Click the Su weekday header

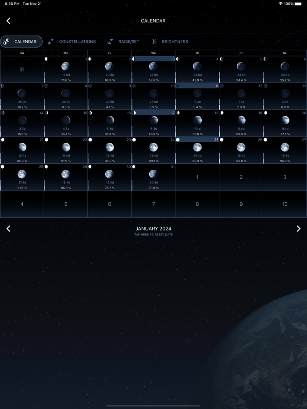[22, 53]
